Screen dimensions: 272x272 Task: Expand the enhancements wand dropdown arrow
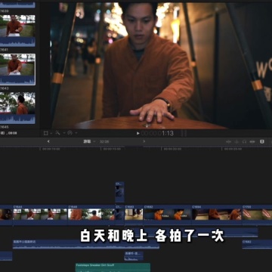pyautogui.click(x=64, y=133)
